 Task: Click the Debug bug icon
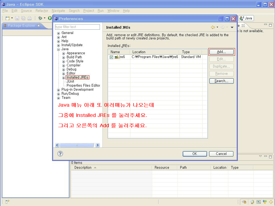tap(40, 18)
